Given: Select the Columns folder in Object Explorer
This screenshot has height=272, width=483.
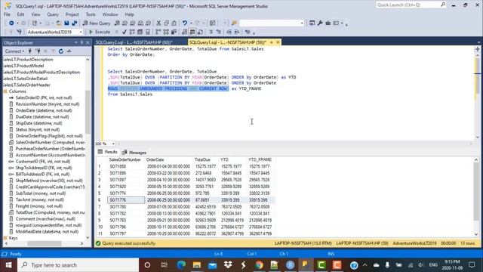Looking at the screenshot, I should (x=17, y=91).
